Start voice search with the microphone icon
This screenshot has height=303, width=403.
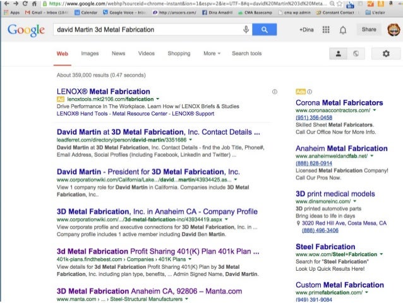point(246,30)
